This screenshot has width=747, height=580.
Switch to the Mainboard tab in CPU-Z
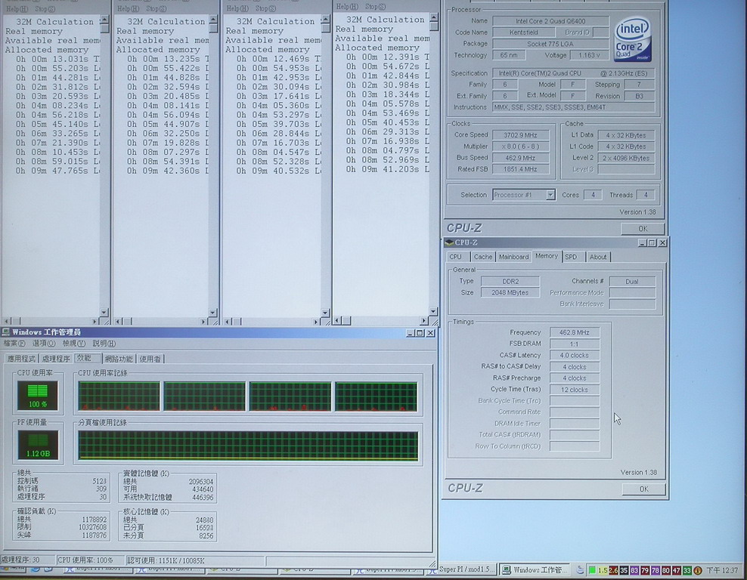513,257
